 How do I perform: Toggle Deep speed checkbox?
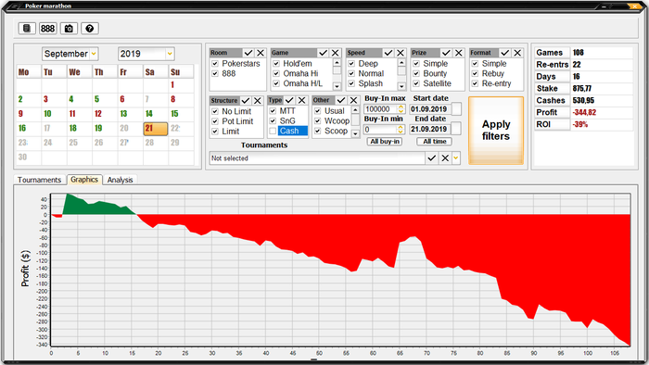click(351, 64)
